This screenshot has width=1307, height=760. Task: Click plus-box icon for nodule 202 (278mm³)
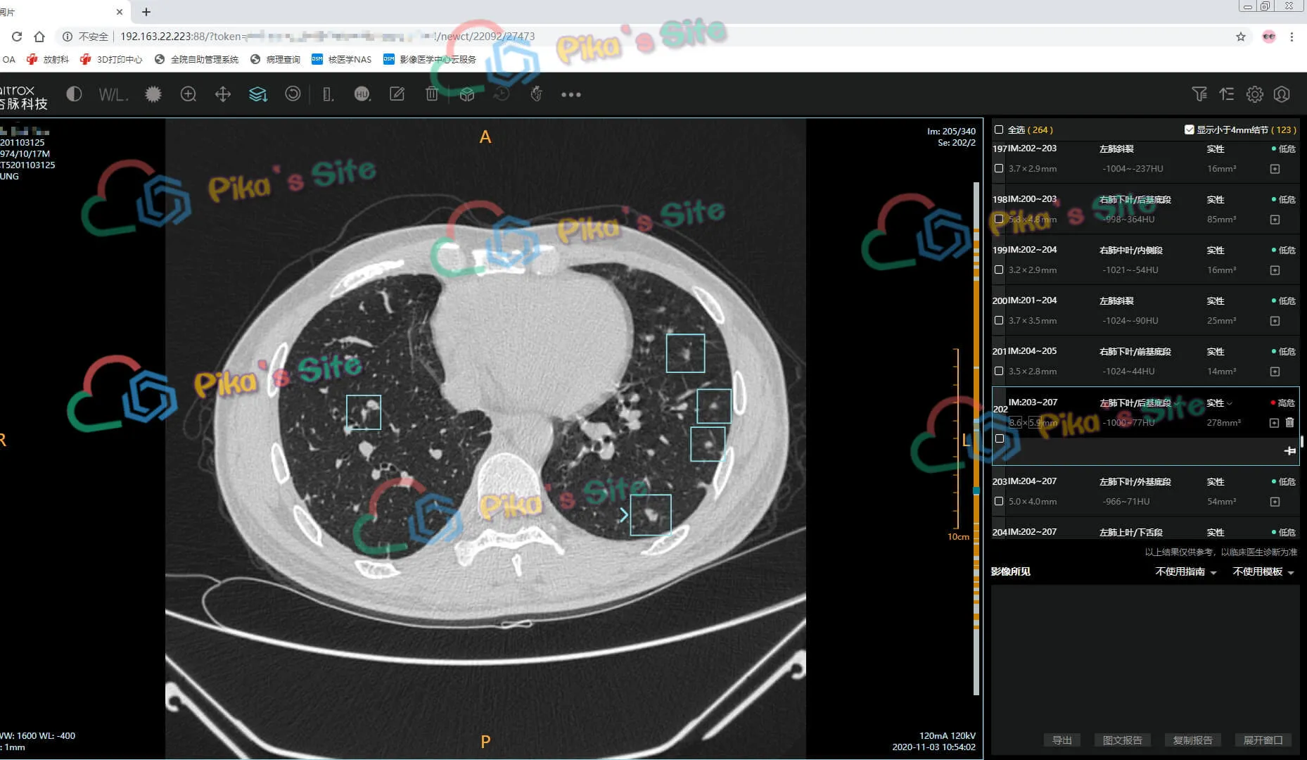click(1274, 423)
